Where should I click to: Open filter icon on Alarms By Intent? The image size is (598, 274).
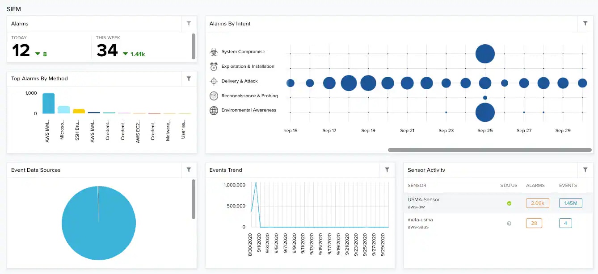[x=585, y=24]
